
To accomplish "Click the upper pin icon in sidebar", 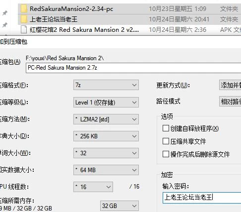I will 5,13.
